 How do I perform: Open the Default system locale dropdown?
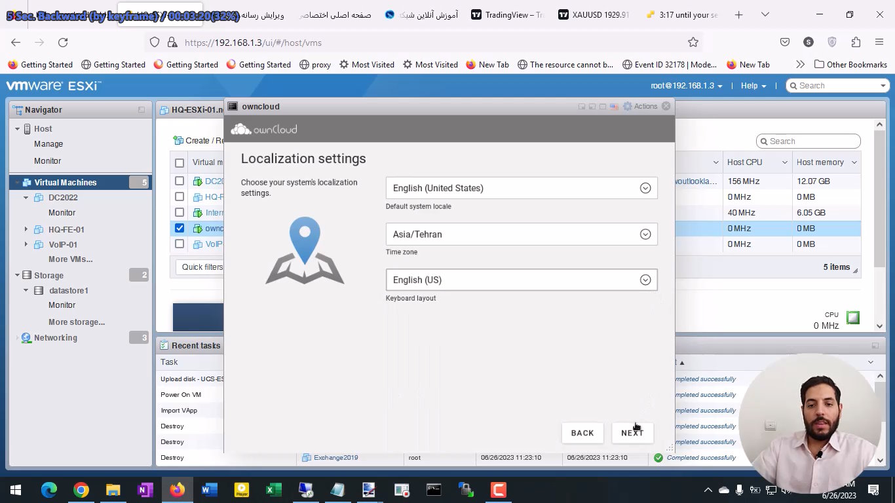click(x=522, y=188)
